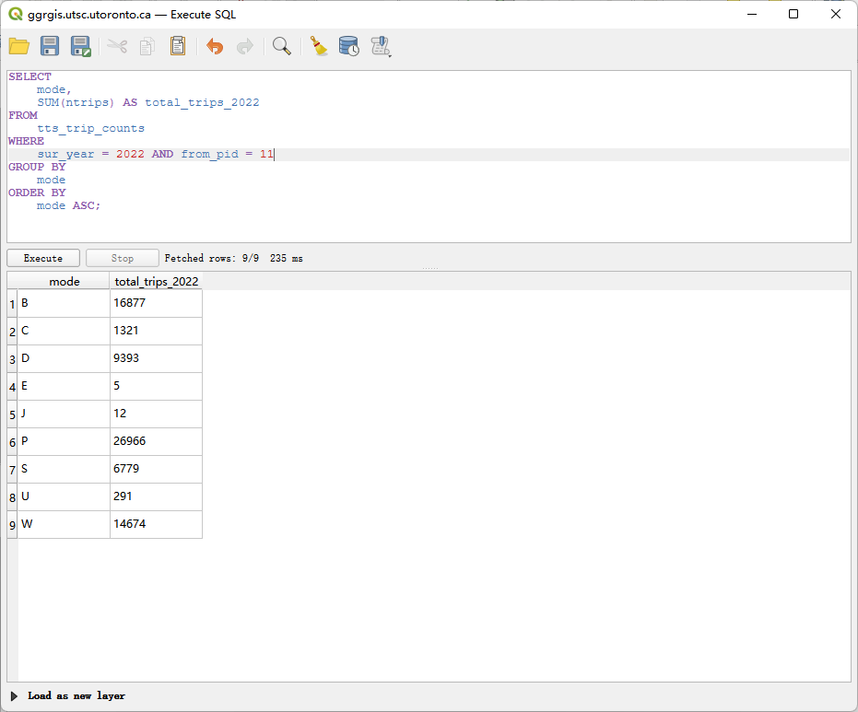Save the SQL query with floppy icon
858x712 pixels.
point(50,46)
